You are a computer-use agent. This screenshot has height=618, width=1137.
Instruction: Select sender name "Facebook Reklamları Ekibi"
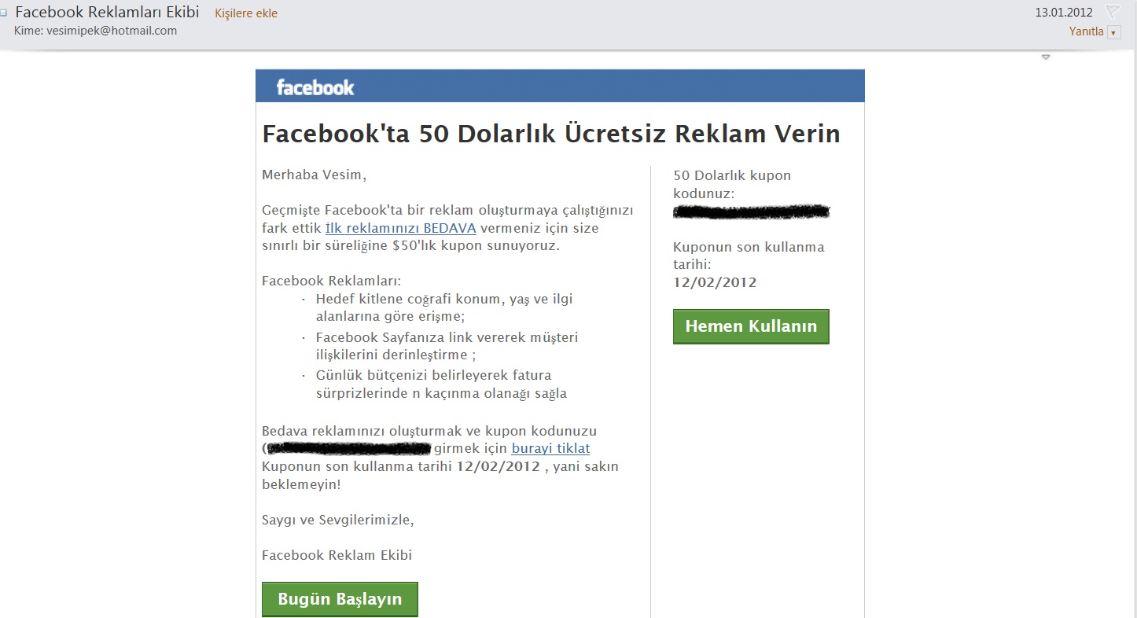pyautogui.click(x=107, y=13)
